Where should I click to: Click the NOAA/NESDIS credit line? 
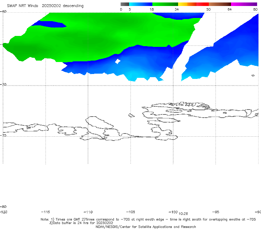click(146, 227)
